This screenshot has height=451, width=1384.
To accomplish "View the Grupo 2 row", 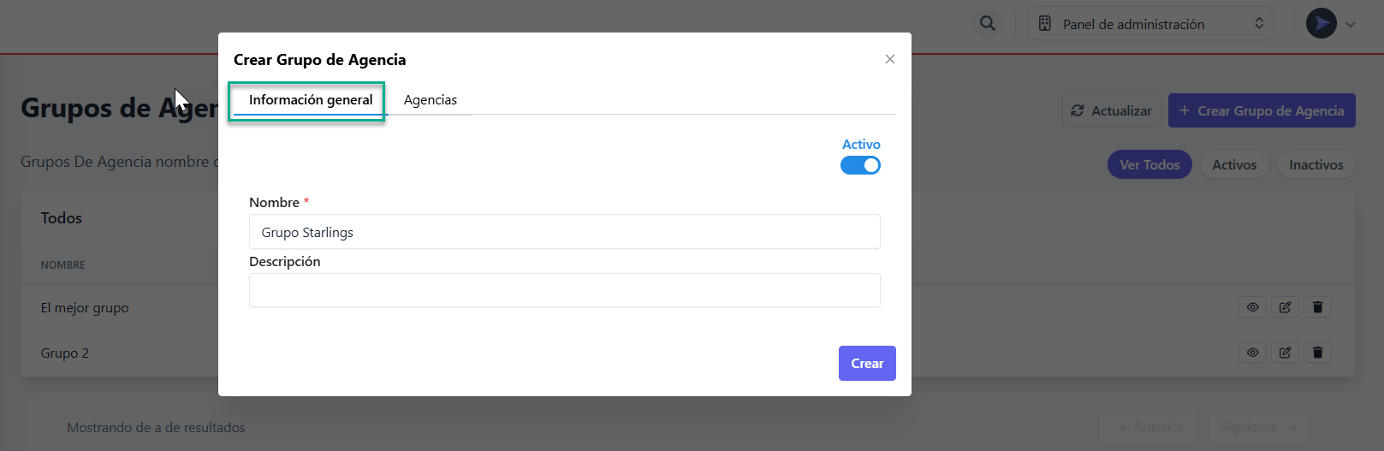I will point(1252,353).
